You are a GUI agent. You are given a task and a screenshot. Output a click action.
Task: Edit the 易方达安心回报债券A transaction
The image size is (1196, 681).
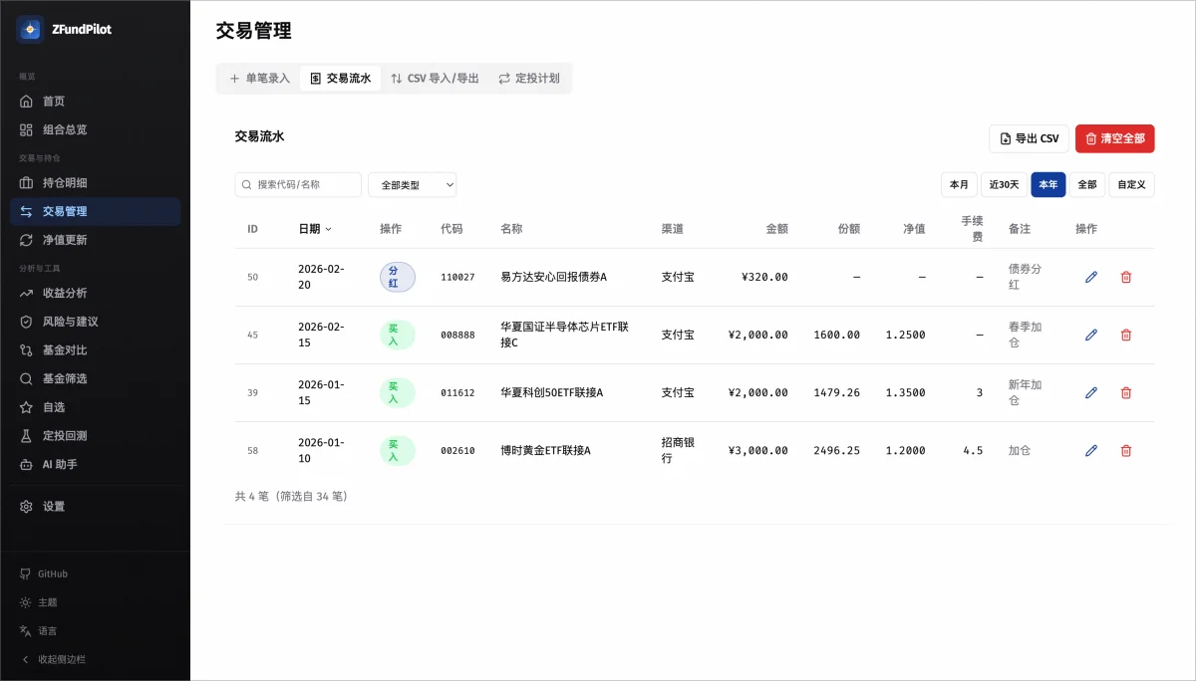1091,277
